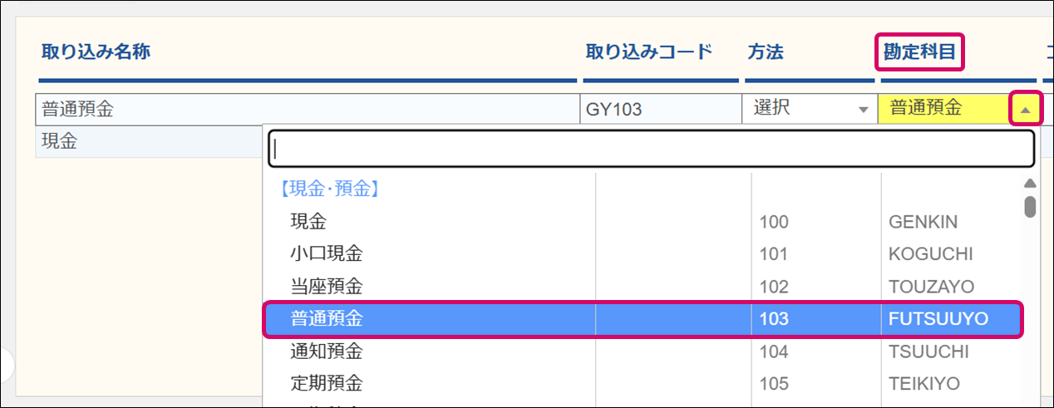Choose 当座預金 account option
1054x408 pixels.
[x=326, y=287]
